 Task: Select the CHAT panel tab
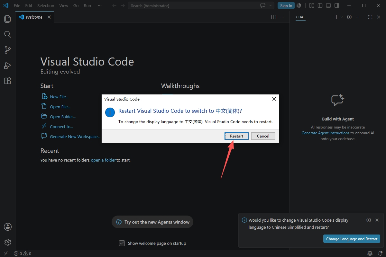pyautogui.click(x=300, y=17)
